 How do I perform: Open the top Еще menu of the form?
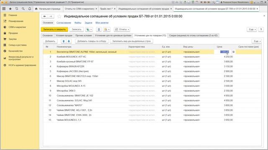pos(252,30)
